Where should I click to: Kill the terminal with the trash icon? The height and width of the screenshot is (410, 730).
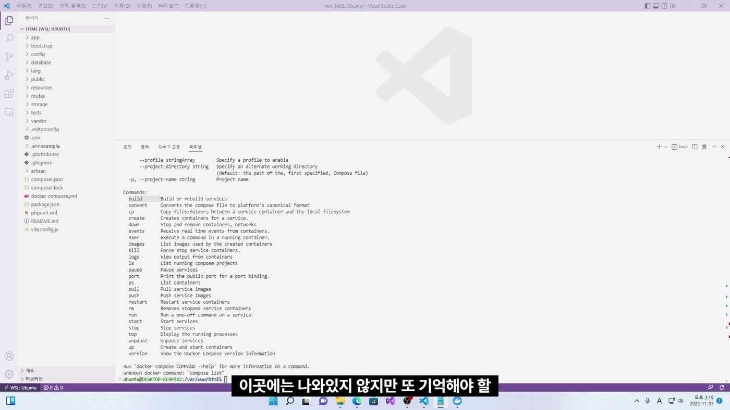pos(704,147)
